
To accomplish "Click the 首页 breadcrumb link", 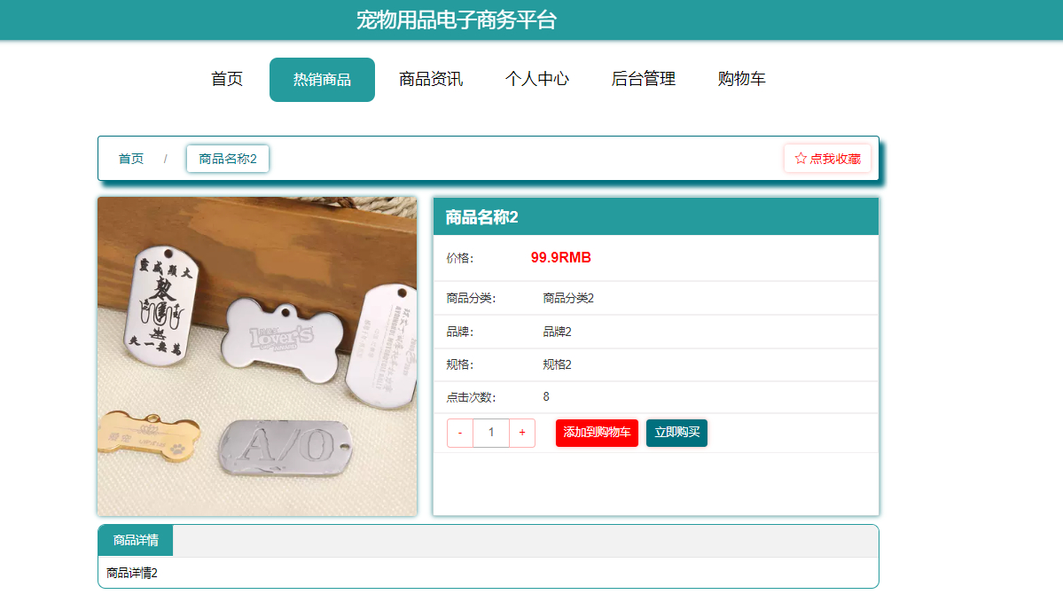I will click(x=131, y=159).
